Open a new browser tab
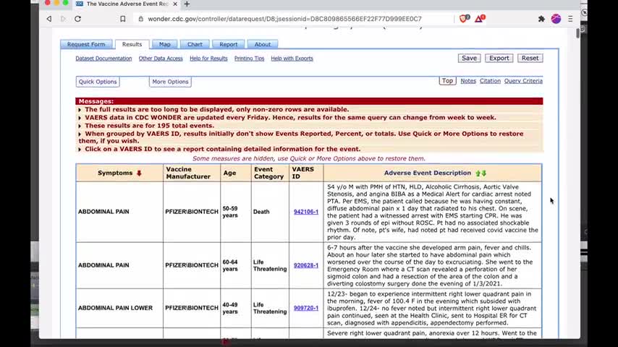618x347 pixels. coord(187,4)
